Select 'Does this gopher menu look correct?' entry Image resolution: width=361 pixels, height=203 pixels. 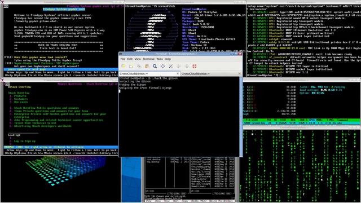pos(41,57)
